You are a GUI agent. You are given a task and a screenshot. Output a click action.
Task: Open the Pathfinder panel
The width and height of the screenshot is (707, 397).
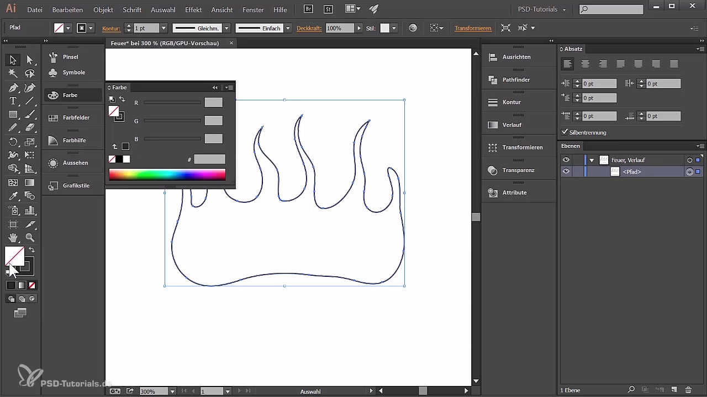[516, 80]
